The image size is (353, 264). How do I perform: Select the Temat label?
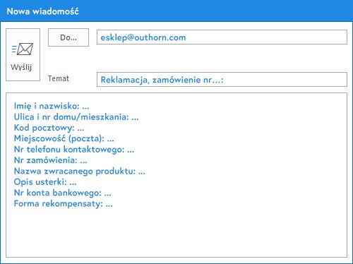point(59,78)
